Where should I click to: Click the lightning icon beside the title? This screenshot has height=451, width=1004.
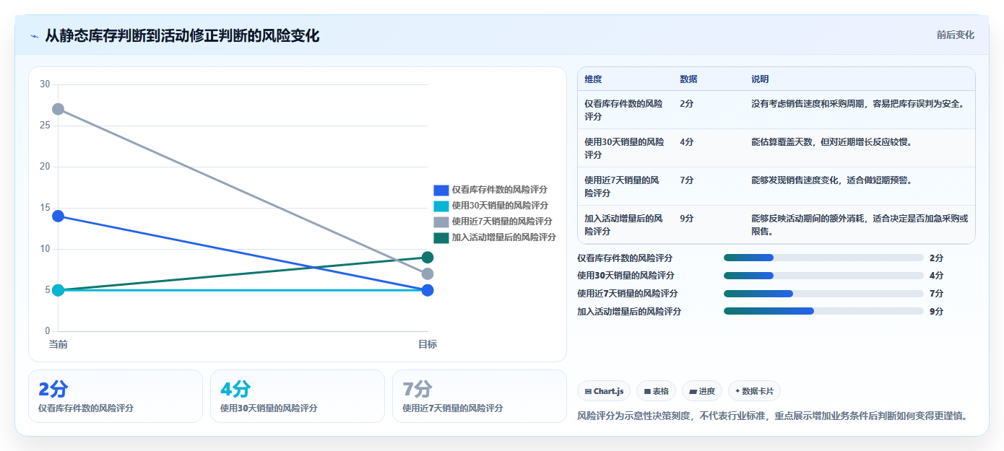[x=34, y=36]
